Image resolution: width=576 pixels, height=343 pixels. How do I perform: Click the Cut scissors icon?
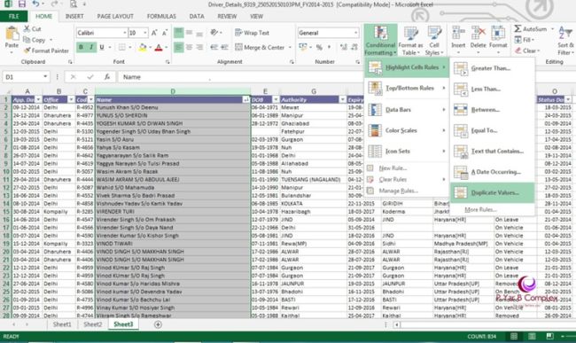point(27,28)
